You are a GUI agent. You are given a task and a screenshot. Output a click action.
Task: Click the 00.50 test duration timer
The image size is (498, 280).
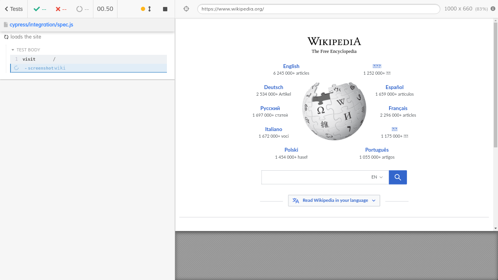click(105, 9)
